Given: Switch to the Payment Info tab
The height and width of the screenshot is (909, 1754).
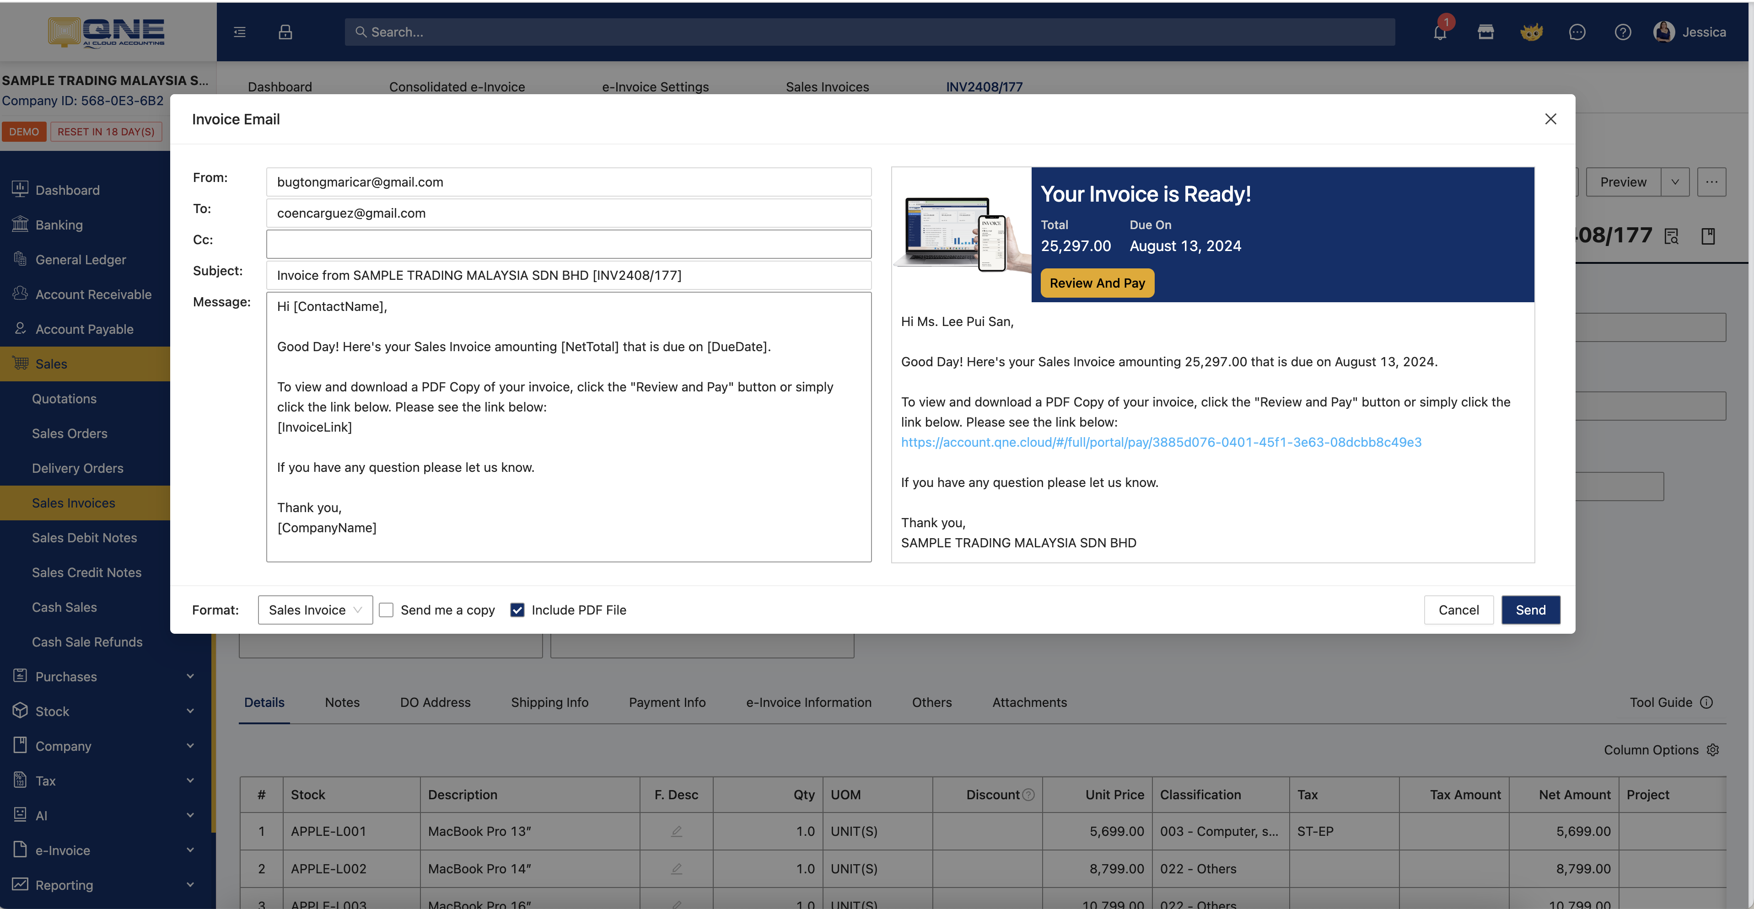Looking at the screenshot, I should pyautogui.click(x=667, y=702).
